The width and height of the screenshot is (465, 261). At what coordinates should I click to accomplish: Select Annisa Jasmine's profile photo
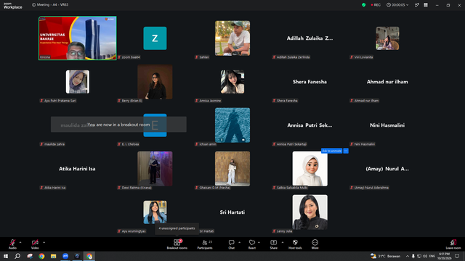(x=232, y=82)
